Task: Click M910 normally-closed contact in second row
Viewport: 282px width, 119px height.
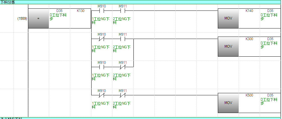Action: (x=102, y=39)
